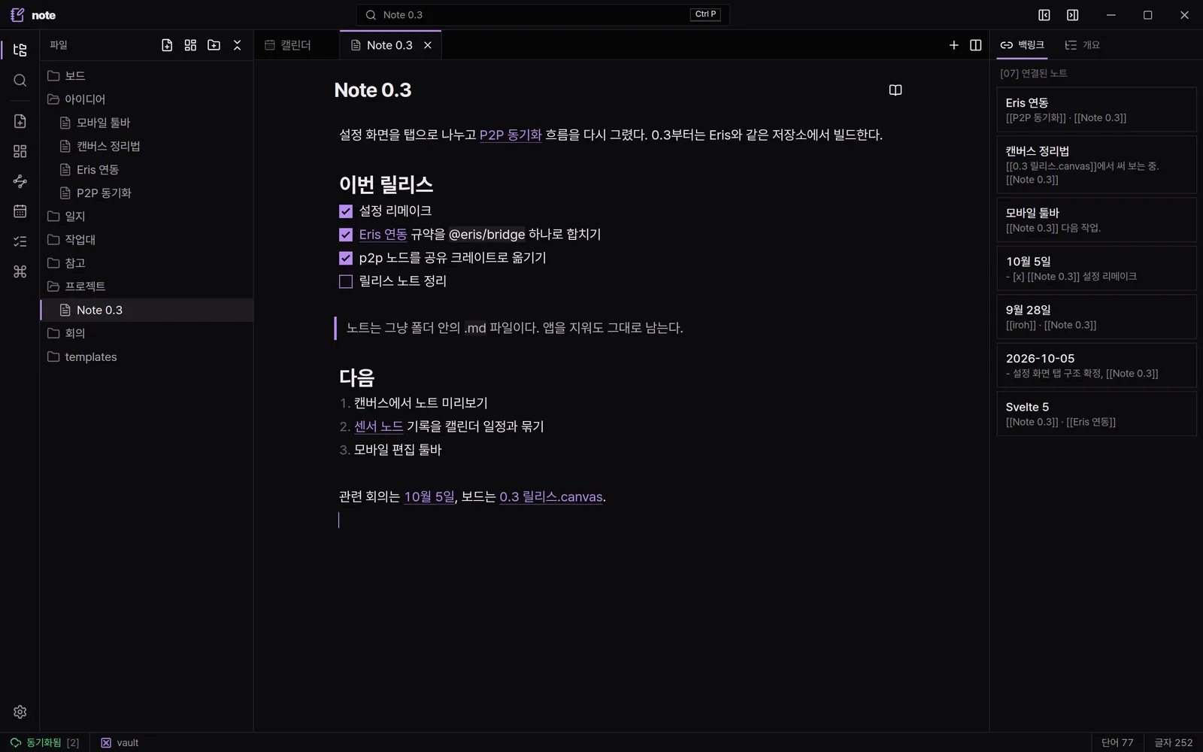Toggle the right sidebar panel button

click(x=1073, y=15)
